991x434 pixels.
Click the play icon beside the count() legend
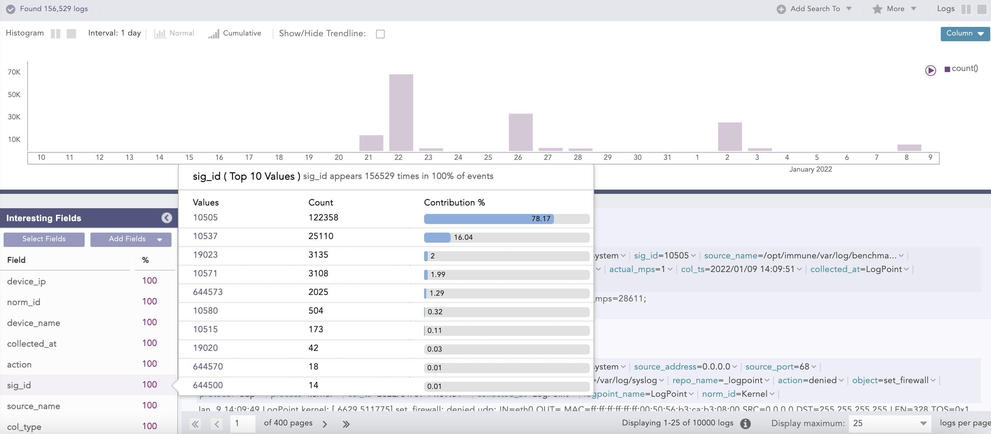930,70
